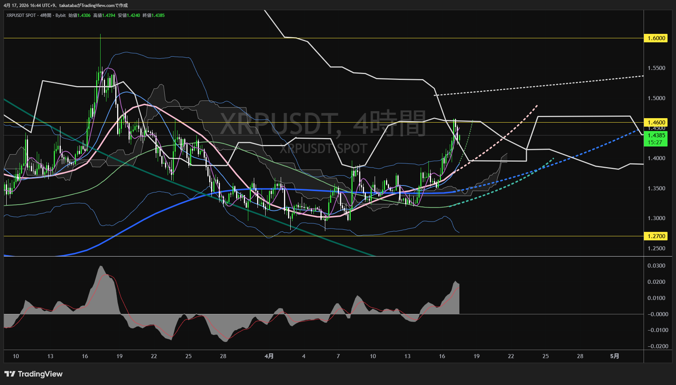The height and width of the screenshot is (385, 676).
Task: Select the 5月 label on time axis
Action: 614,356
